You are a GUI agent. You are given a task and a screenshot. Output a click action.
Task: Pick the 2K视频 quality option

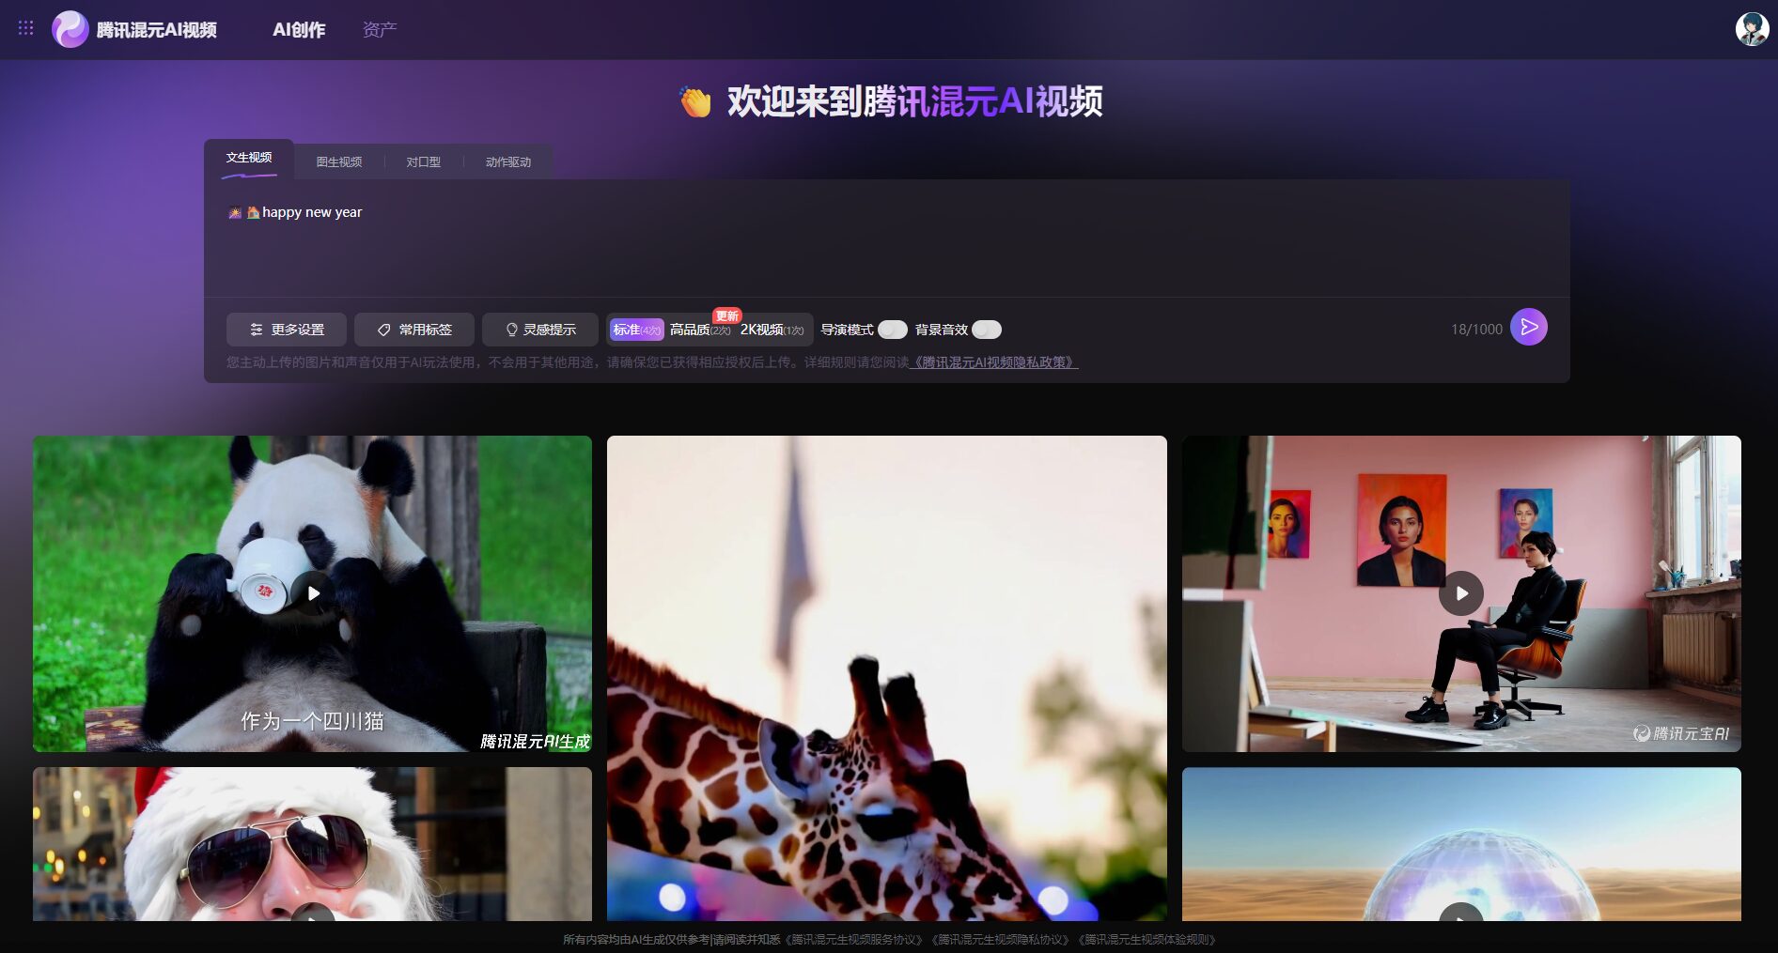(x=771, y=330)
